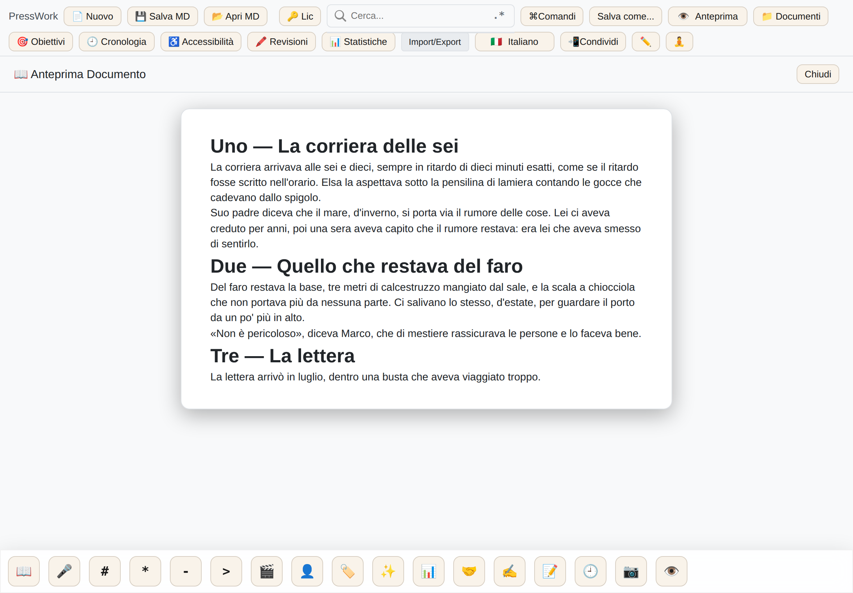
Task: Click the memo notepad icon
Action: click(x=550, y=571)
